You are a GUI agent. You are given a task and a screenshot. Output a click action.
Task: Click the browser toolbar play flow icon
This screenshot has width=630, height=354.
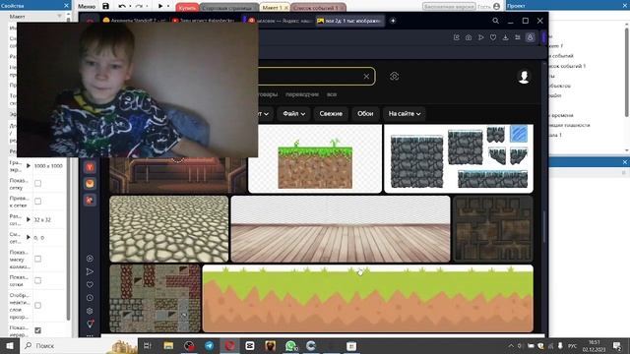(481, 37)
